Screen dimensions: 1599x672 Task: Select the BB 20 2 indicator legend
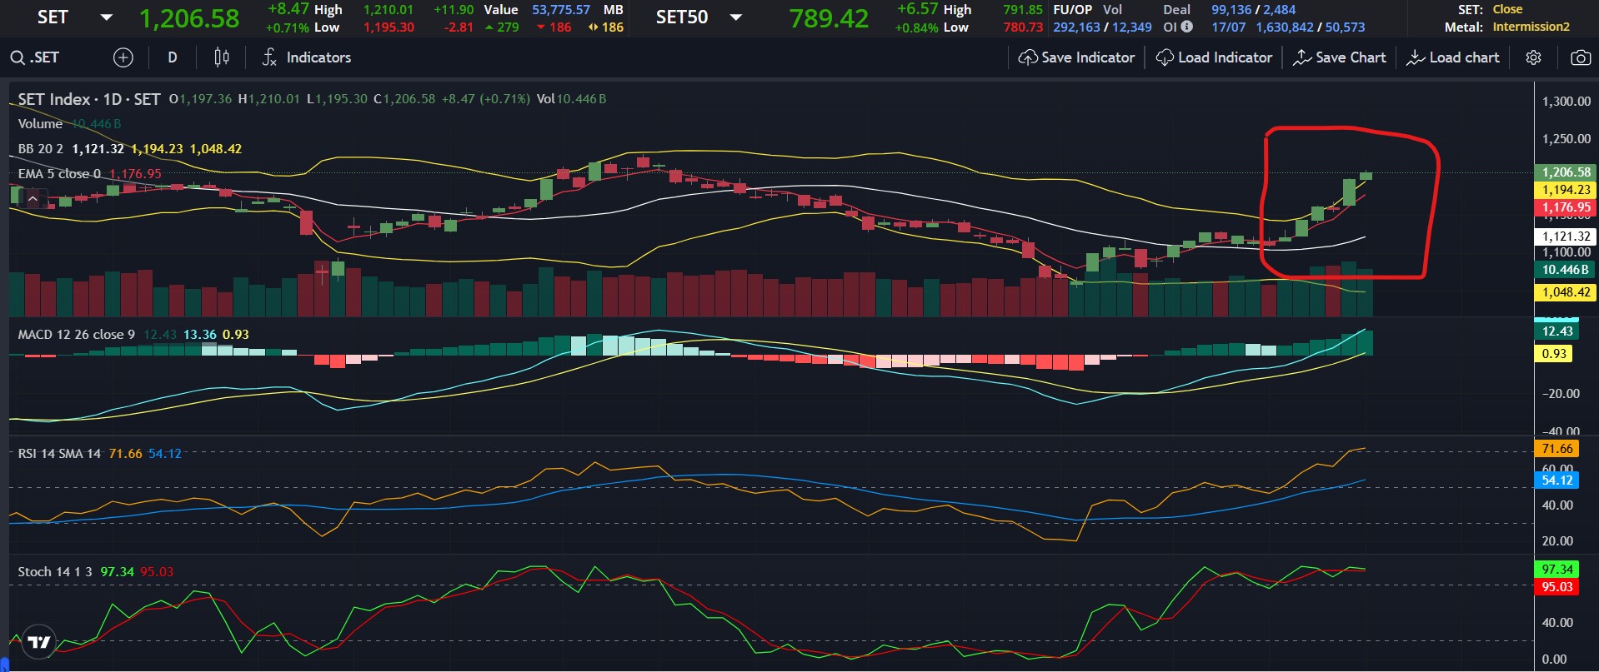click(41, 148)
